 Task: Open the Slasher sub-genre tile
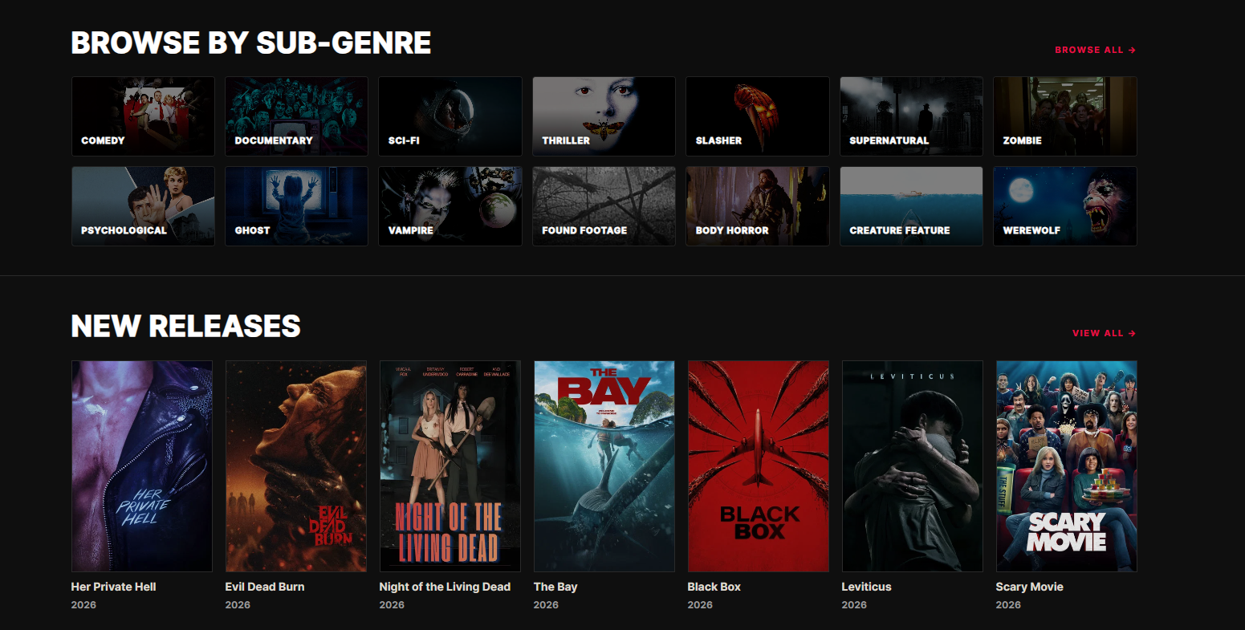coord(758,116)
